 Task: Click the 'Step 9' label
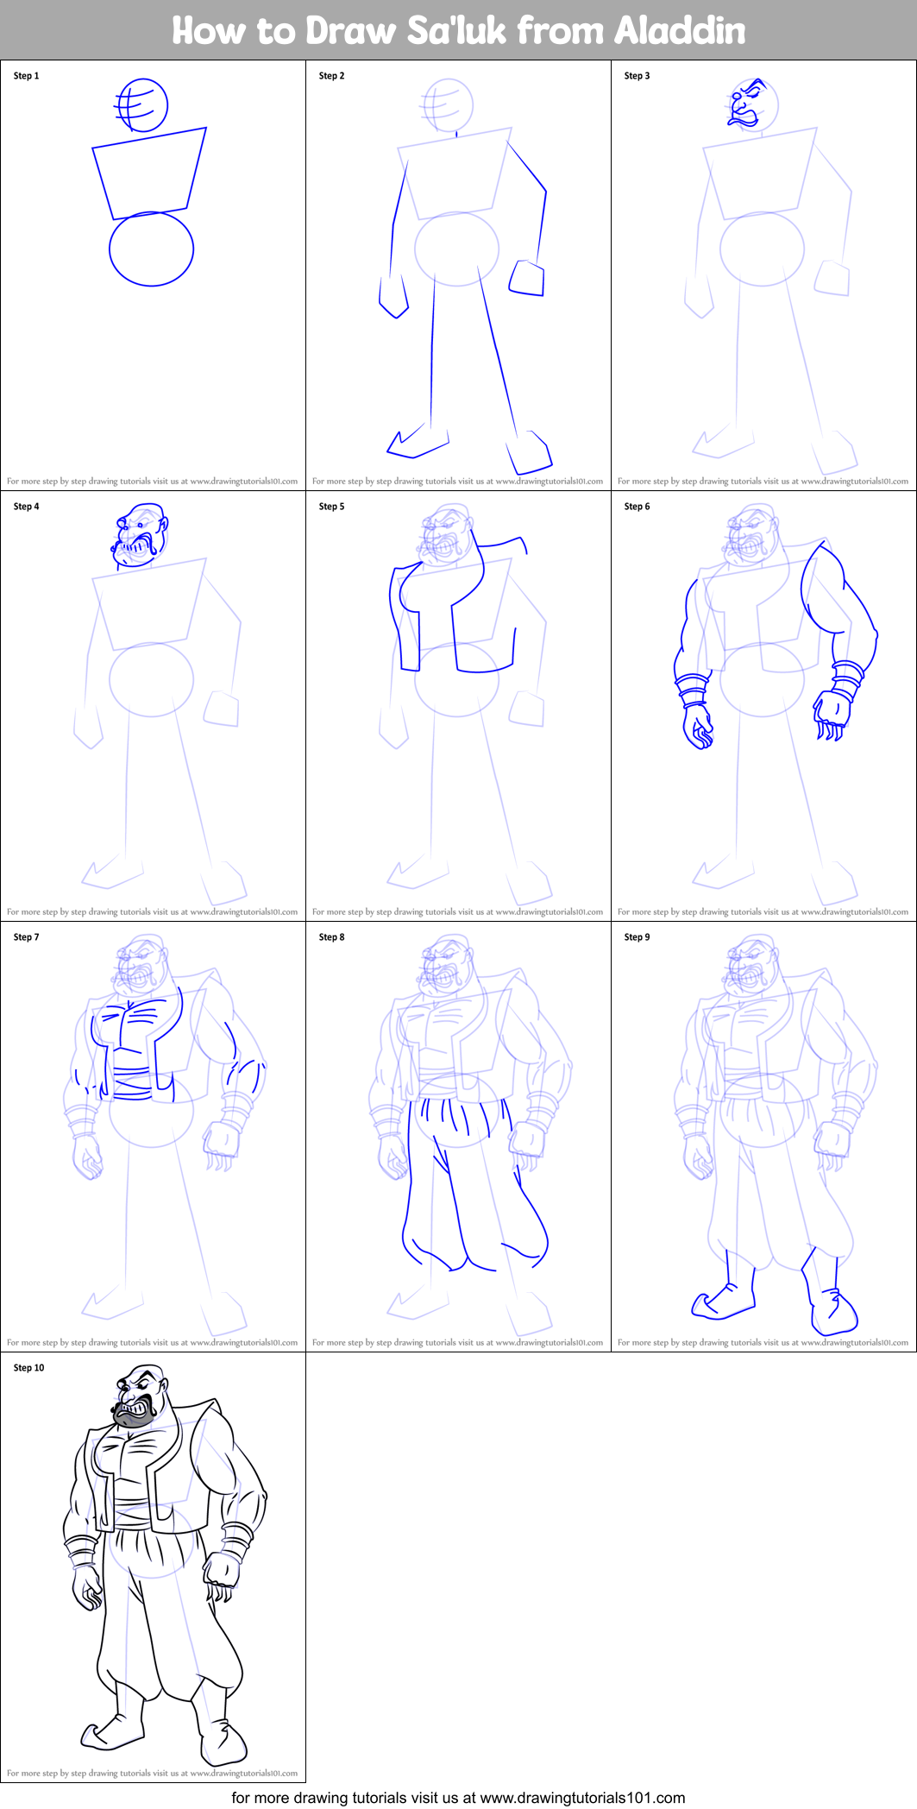pos(637,937)
